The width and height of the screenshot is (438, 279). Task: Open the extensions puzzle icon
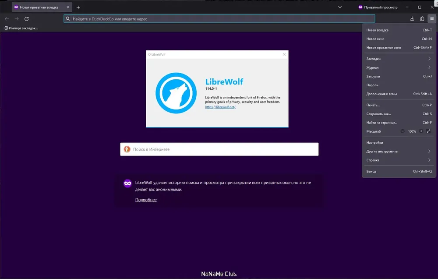pyautogui.click(x=422, y=19)
